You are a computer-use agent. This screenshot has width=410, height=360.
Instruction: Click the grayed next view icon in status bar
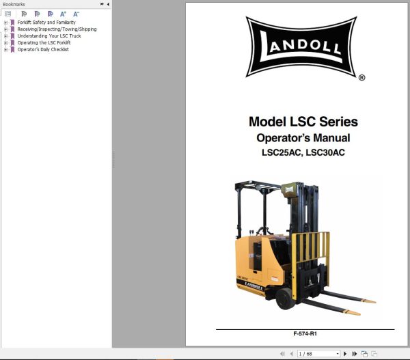pyautogui.click(x=374, y=354)
